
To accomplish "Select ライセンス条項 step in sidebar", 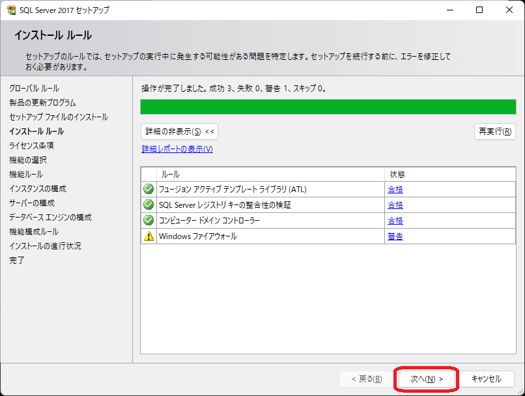I will pos(31,146).
